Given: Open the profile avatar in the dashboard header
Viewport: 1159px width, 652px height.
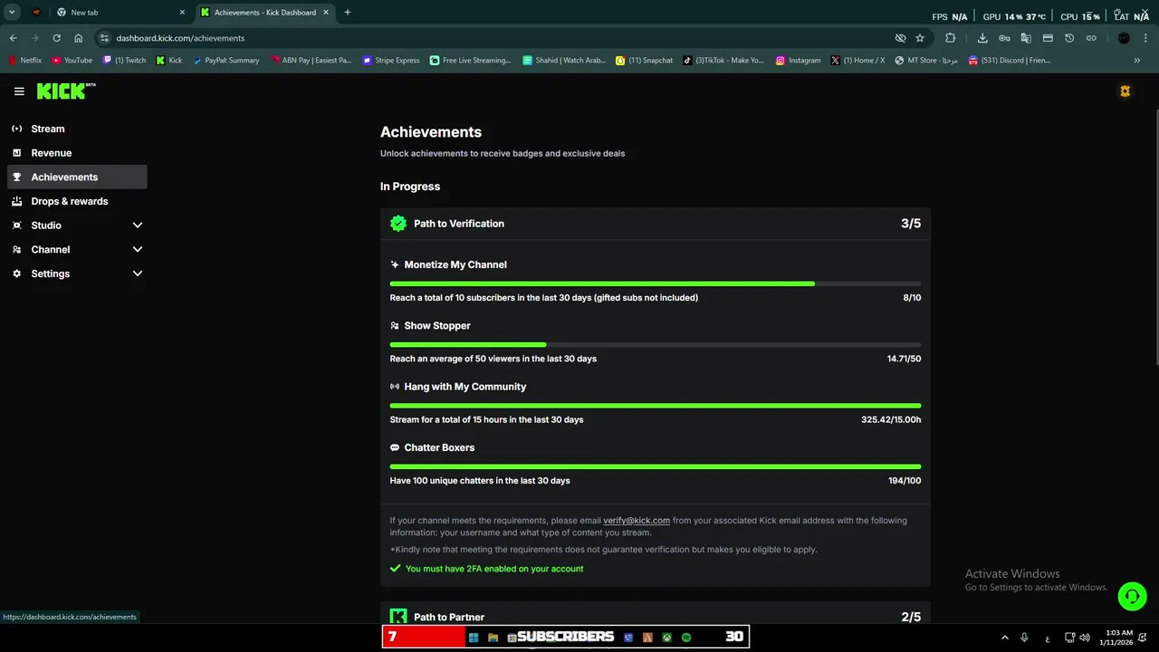Looking at the screenshot, I should pyautogui.click(x=1125, y=91).
